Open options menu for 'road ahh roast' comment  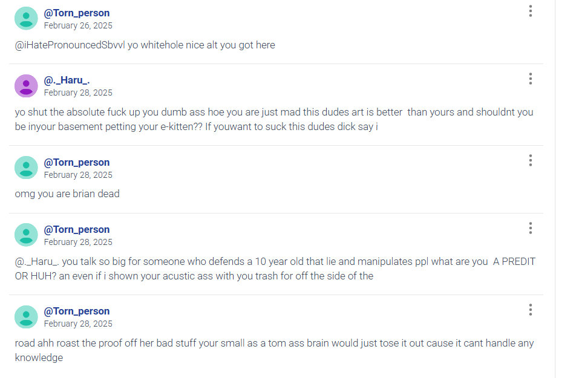(530, 310)
